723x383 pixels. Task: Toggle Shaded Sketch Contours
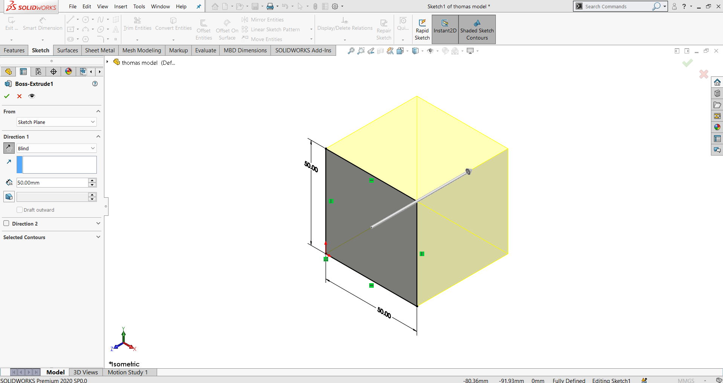[477, 29]
